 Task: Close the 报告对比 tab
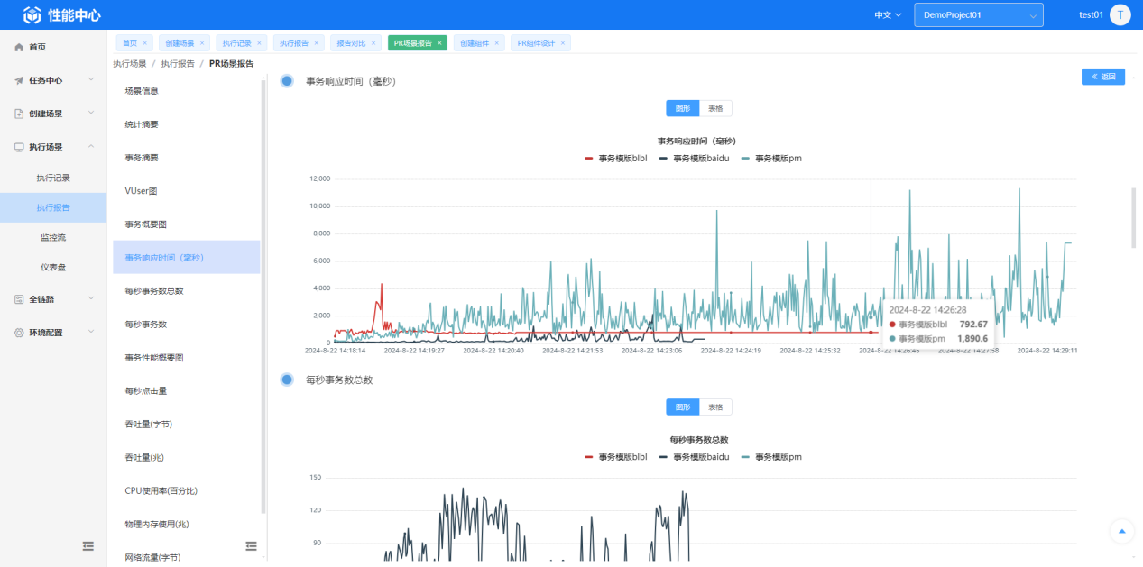373,43
